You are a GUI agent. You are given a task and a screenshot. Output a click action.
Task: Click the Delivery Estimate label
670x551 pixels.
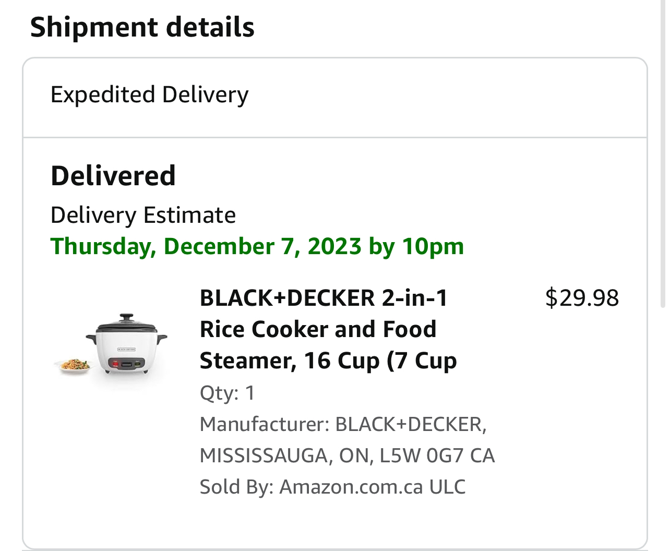(143, 215)
